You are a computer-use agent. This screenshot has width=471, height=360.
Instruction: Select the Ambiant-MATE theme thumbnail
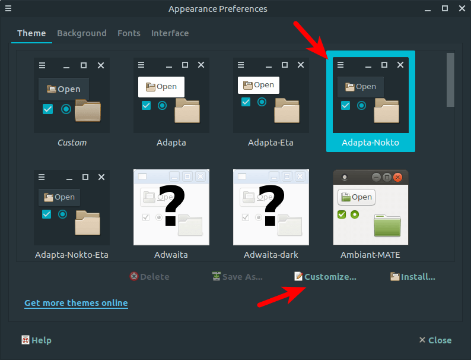coord(370,207)
